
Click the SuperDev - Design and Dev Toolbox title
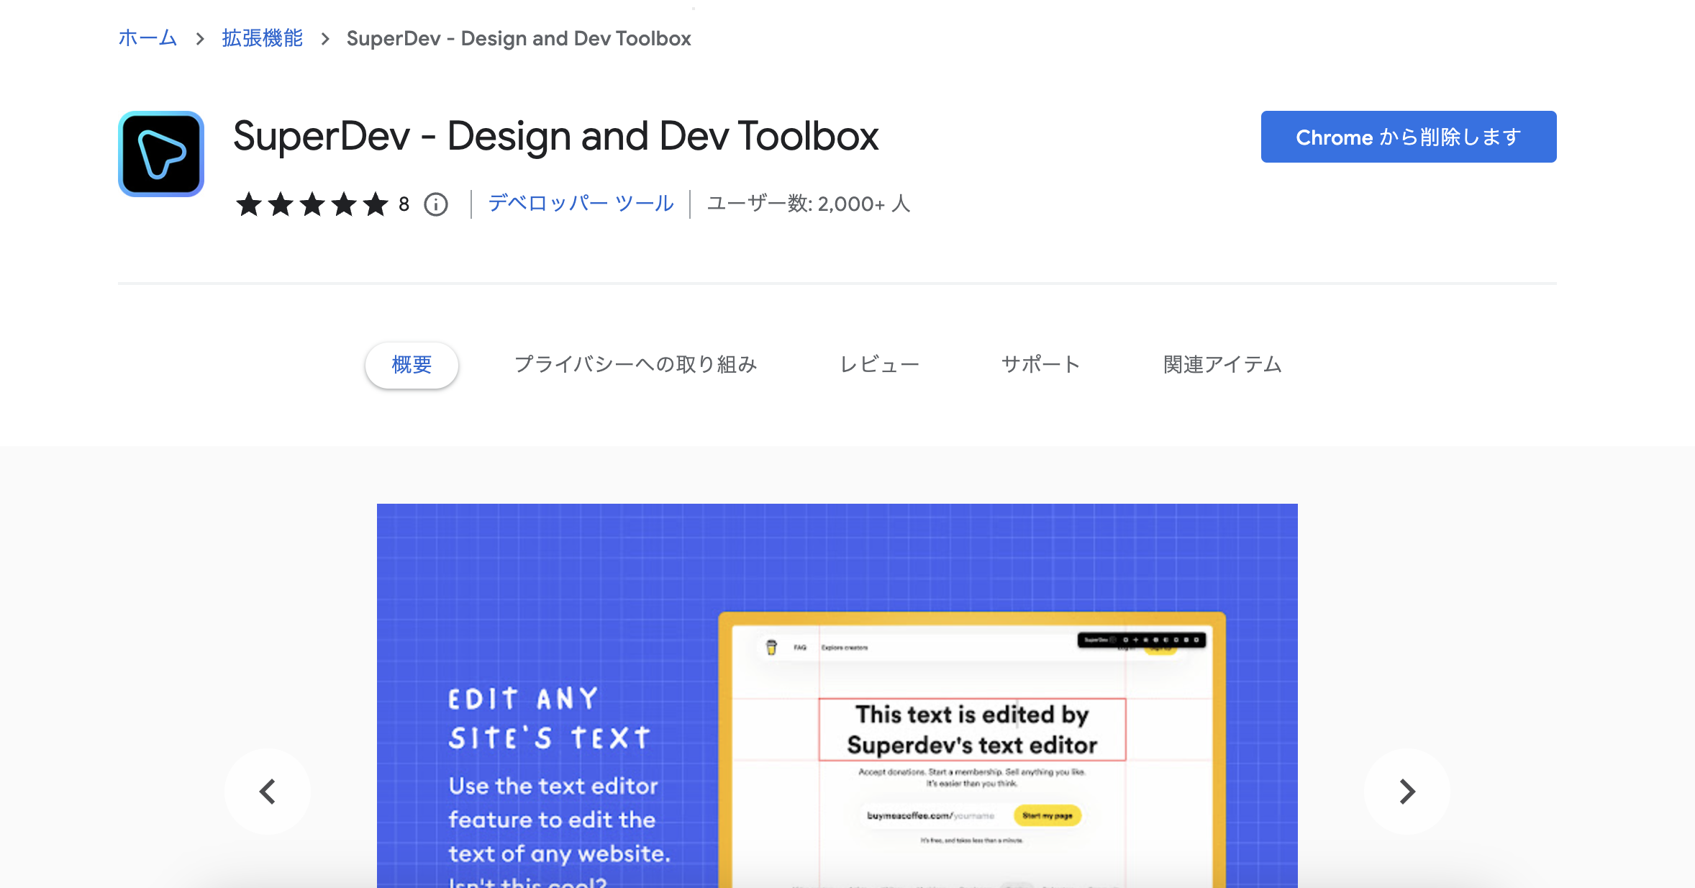click(x=556, y=136)
